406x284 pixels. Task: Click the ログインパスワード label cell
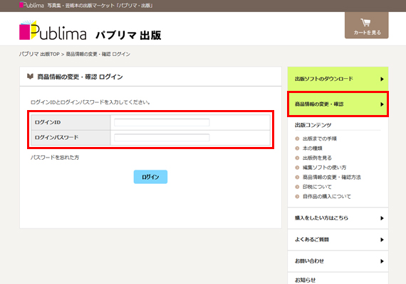coord(71,138)
